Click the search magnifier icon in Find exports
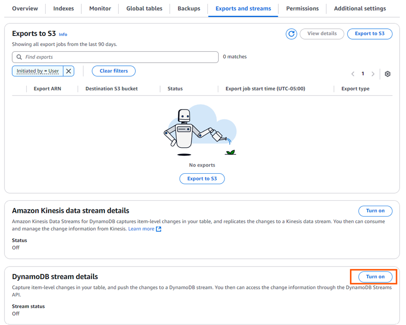The image size is (406, 325). tap(19, 57)
